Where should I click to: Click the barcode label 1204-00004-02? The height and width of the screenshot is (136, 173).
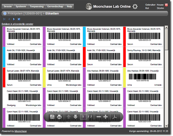pyautogui.click(x=64, y=77)
